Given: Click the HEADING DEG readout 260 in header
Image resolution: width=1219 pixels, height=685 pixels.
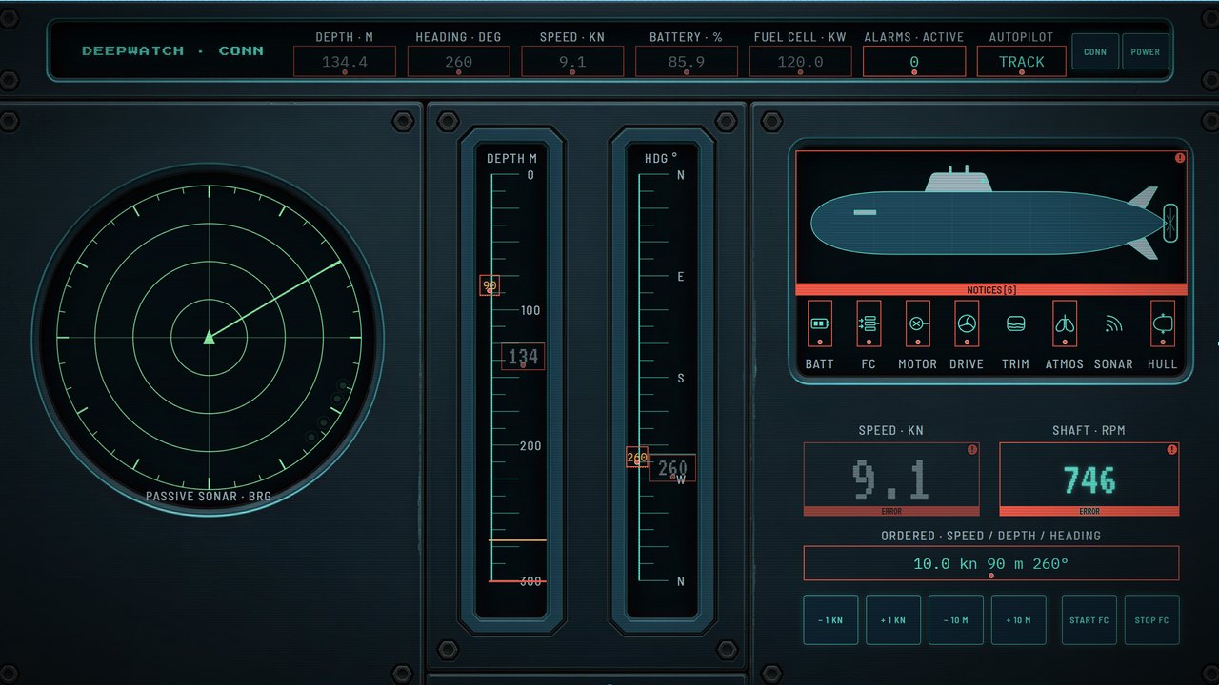Looking at the screenshot, I should pos(458,62).
